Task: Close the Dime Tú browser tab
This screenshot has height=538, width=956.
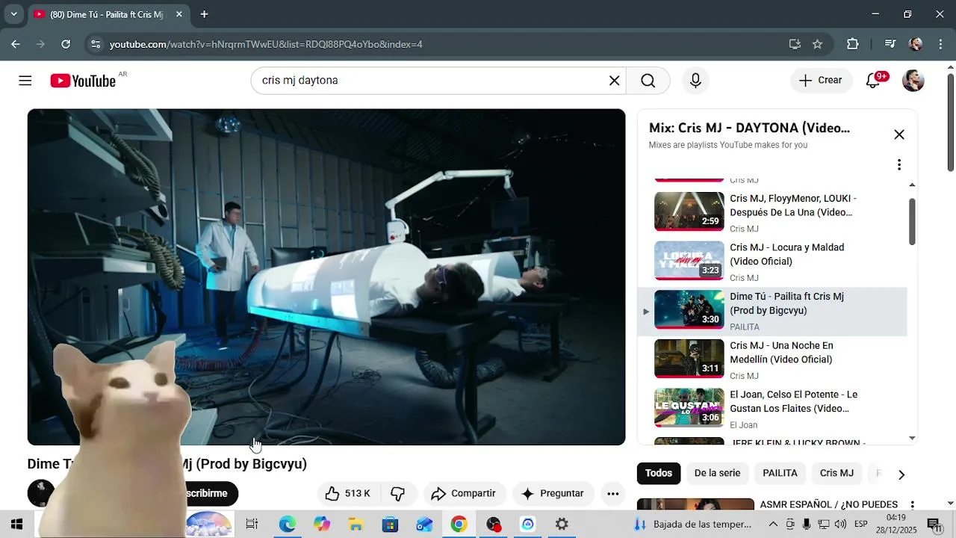Action: [179, 14]
